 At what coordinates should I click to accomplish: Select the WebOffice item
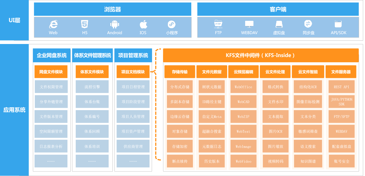pos(243,87)
